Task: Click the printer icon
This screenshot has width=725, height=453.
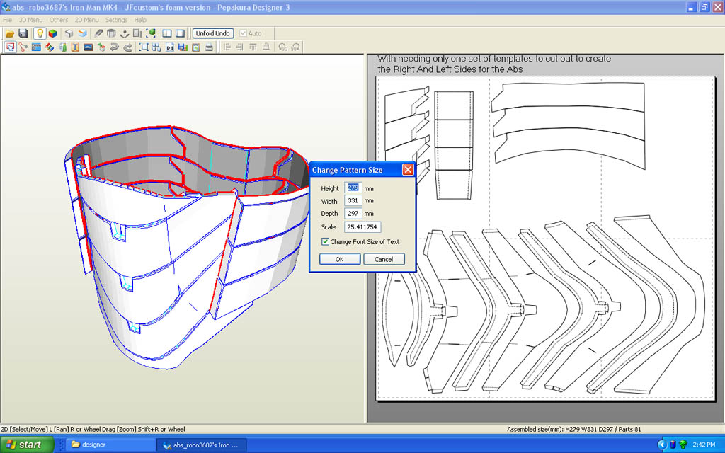Action: tap(209, 47)
